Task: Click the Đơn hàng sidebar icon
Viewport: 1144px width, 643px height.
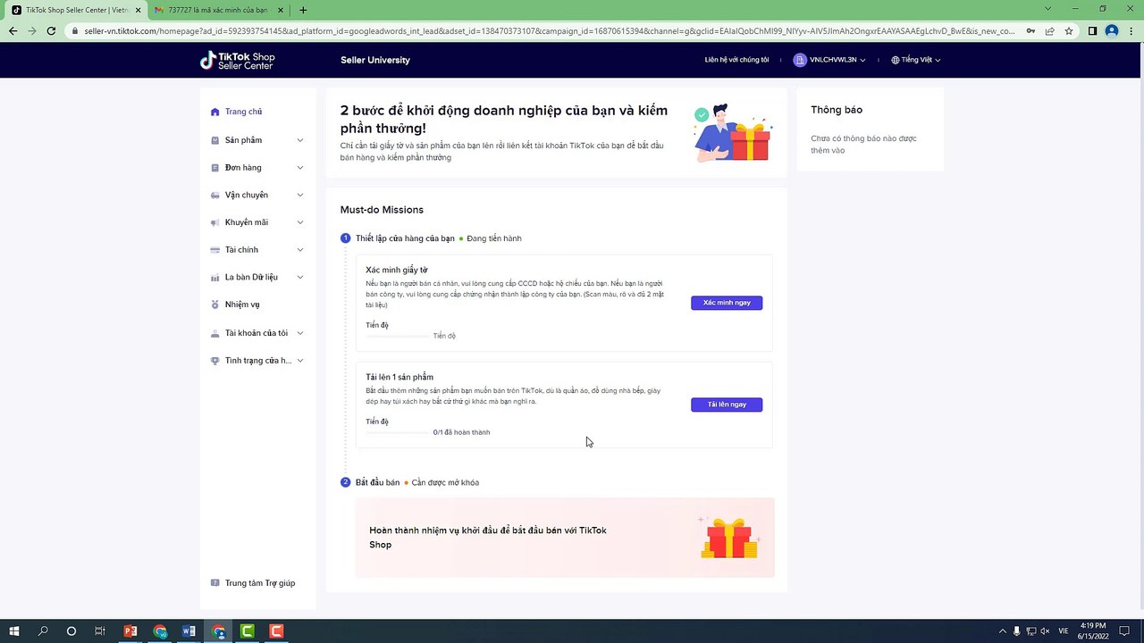Action: pos(214,168)
